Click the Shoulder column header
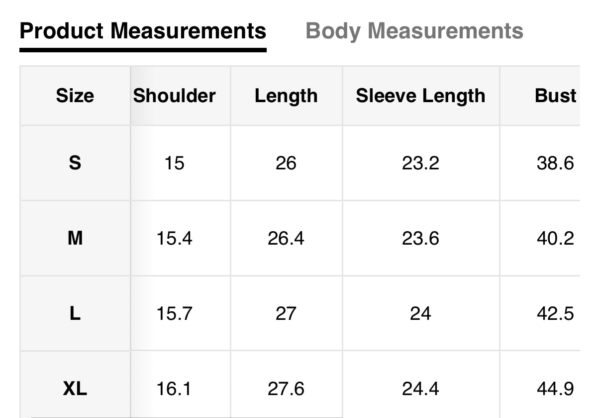 (175, 96)
